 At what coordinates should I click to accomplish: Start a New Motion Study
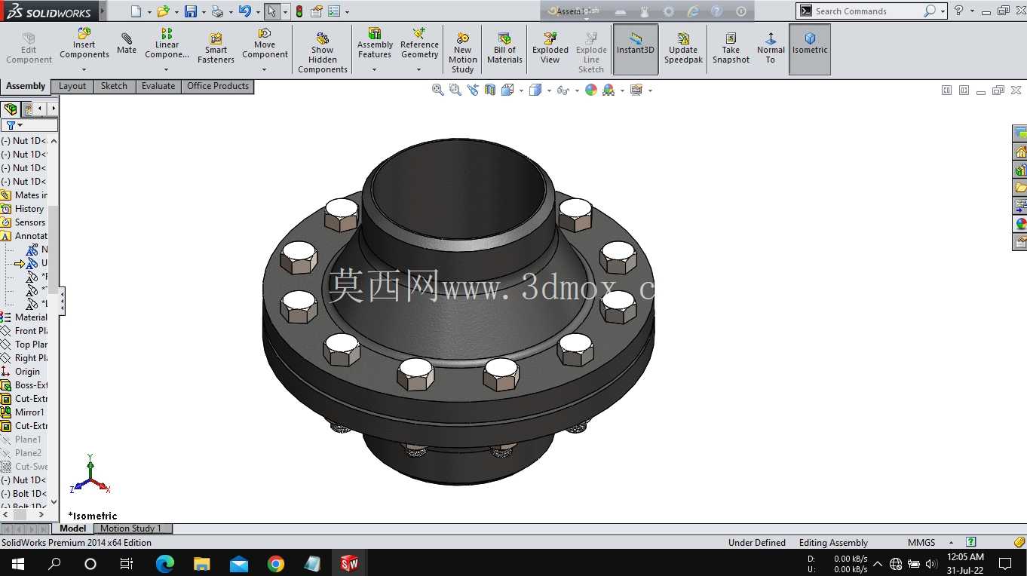pyautogui.click(x=462, y=53)
